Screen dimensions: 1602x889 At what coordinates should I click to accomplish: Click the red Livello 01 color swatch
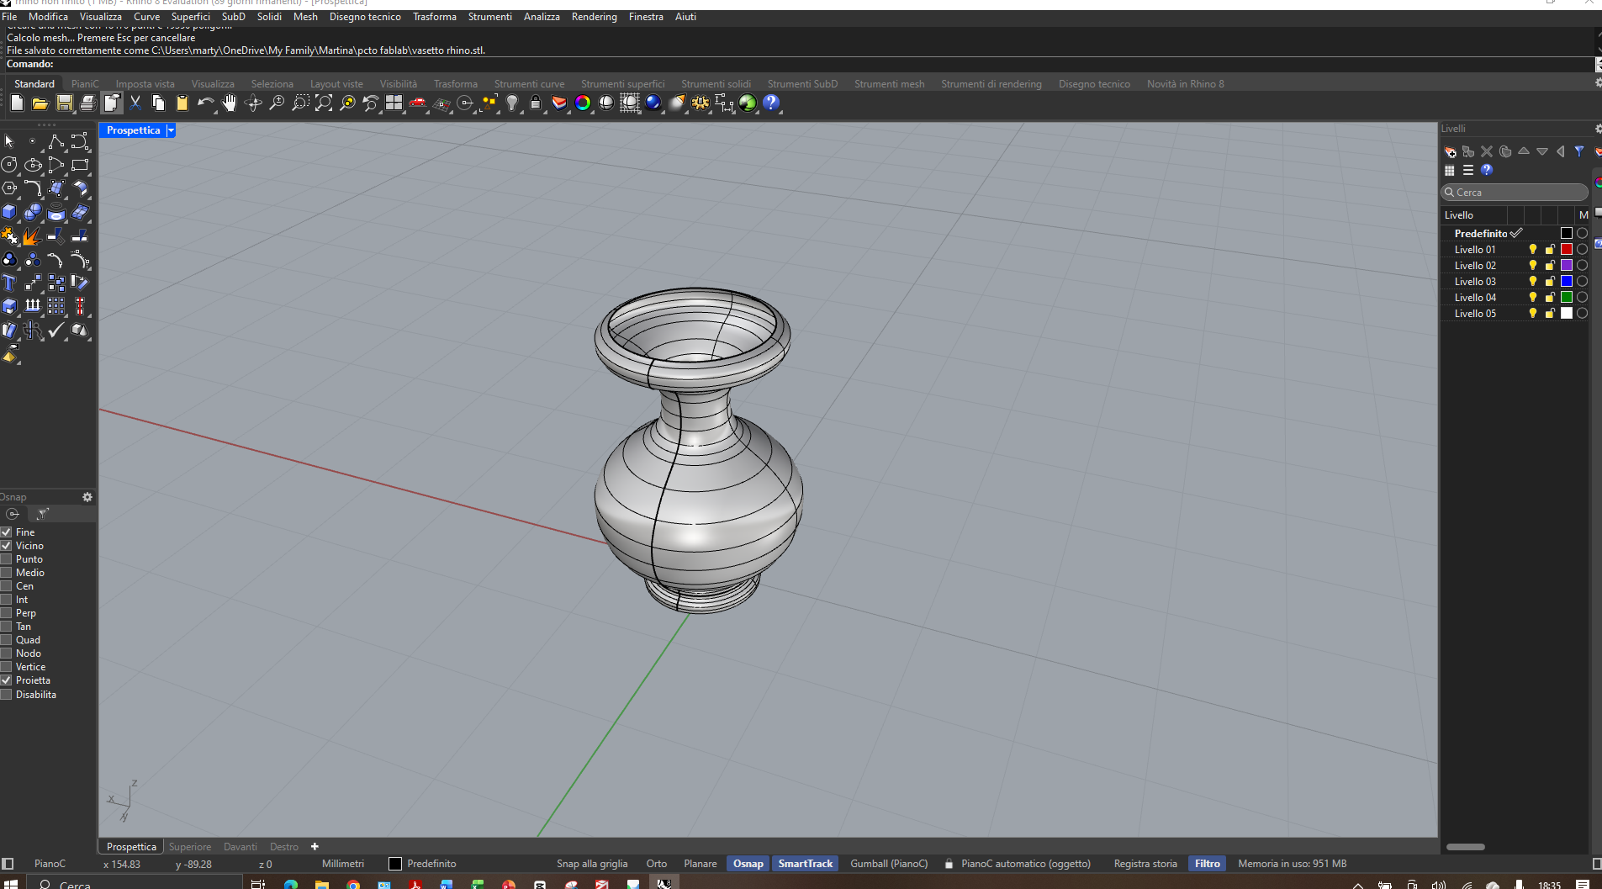click(x=1566, y=250)
